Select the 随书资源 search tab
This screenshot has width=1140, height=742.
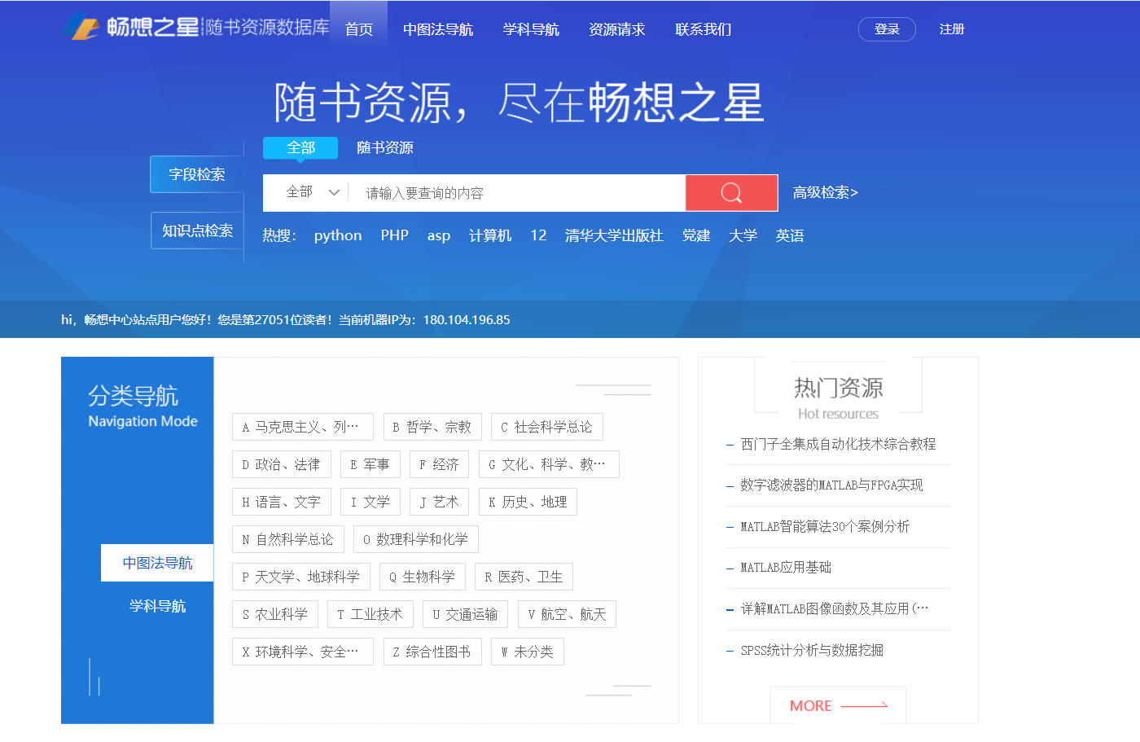click(385, 147)
